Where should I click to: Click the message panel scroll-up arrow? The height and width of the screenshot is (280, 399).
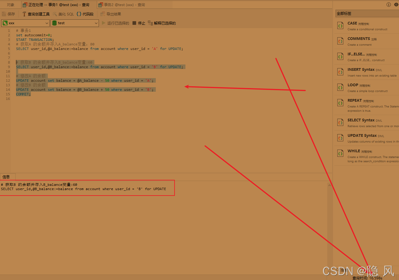click(329, 185)
